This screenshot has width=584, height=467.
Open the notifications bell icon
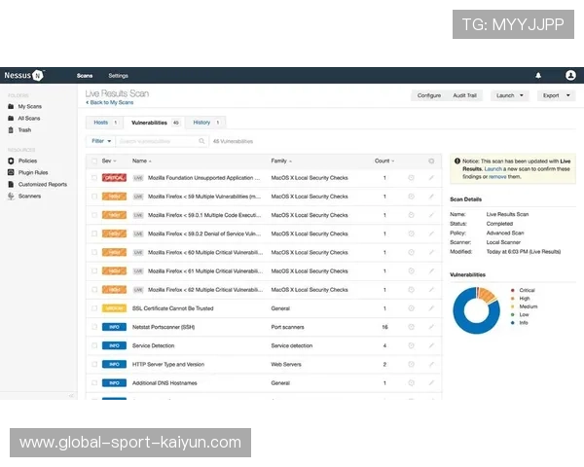coord(538,75)
